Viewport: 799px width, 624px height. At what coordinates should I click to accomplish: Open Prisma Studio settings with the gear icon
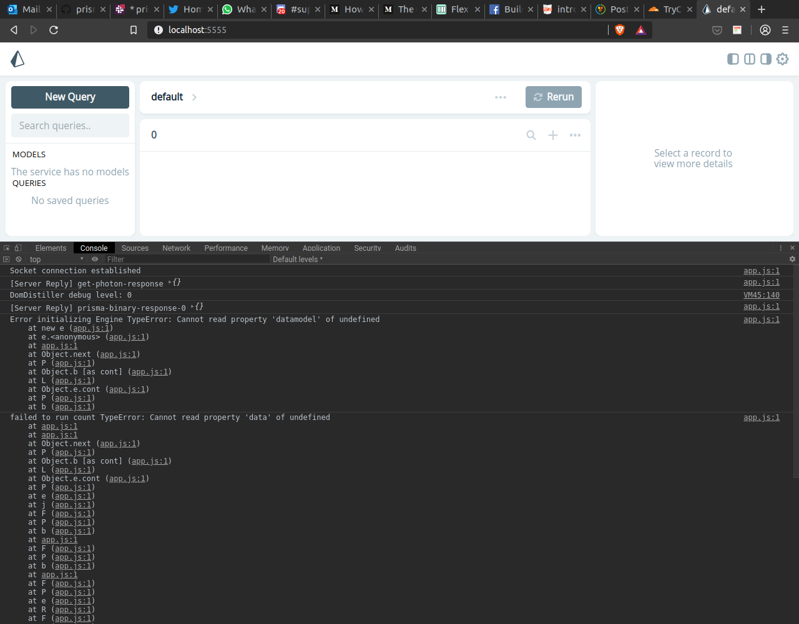(782, 59)
